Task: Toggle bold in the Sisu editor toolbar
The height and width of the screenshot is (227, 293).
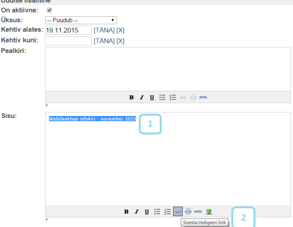Action: (x=126, y=211)
